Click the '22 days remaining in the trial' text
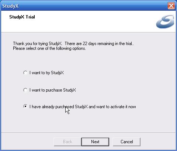177x151 pixels. tap(108, 44)
